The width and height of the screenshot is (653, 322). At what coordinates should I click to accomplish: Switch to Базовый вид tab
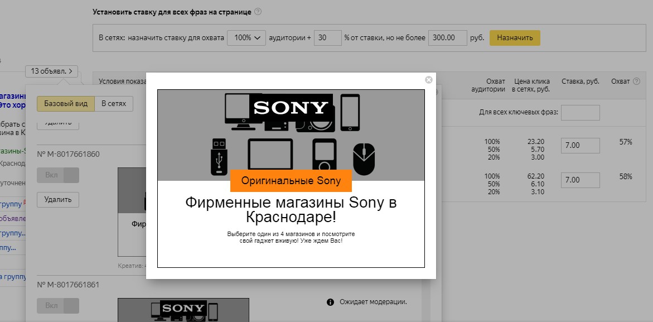point(66,104)
